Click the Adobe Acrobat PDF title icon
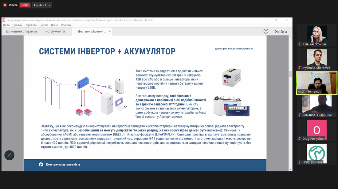 point(4,20)
